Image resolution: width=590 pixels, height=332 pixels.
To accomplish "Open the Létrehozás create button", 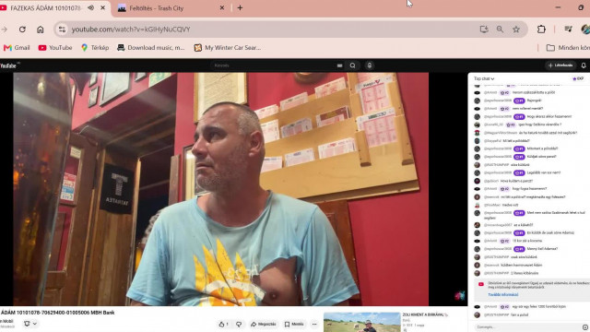I will 560,65.
